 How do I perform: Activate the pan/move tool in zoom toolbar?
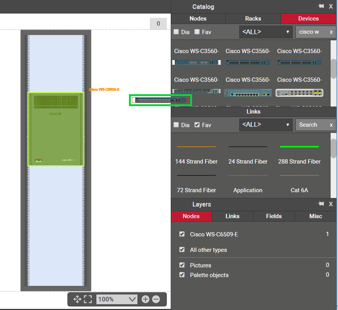click(77, 299)
